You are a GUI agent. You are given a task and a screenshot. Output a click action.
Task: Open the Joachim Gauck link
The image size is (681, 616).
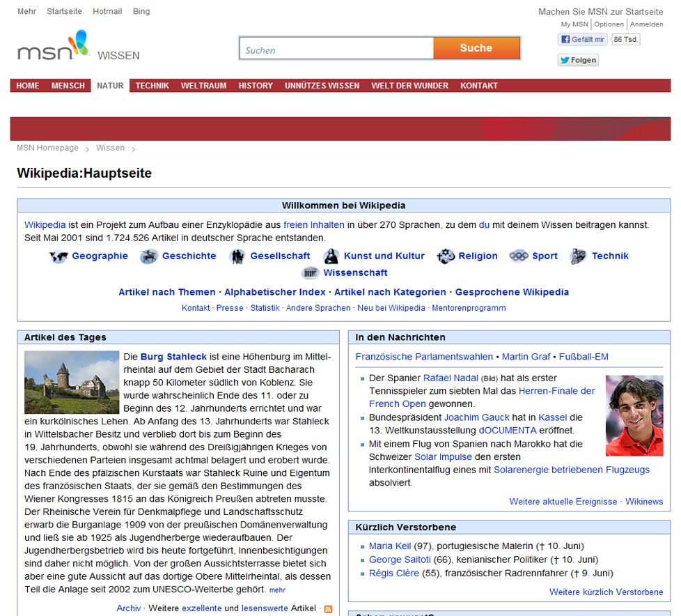point(477,418)
